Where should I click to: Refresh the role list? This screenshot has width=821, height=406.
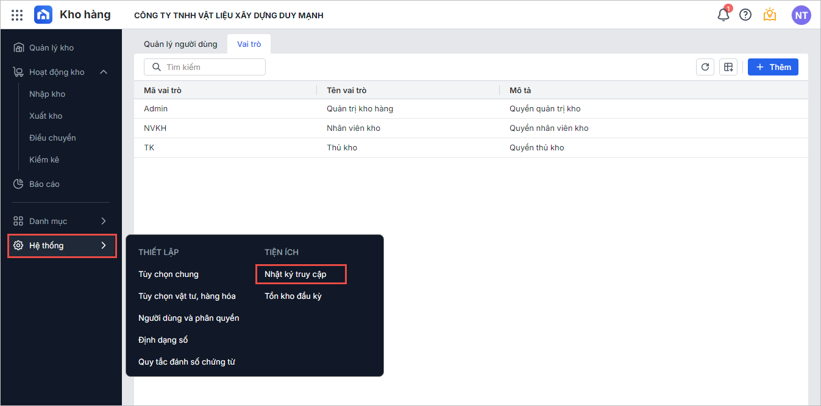pos(705,67)
